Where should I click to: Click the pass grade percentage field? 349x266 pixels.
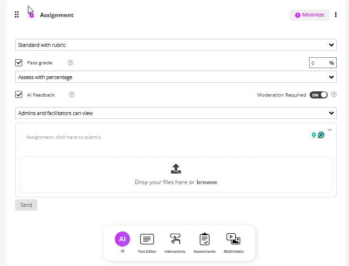[323, 63]
